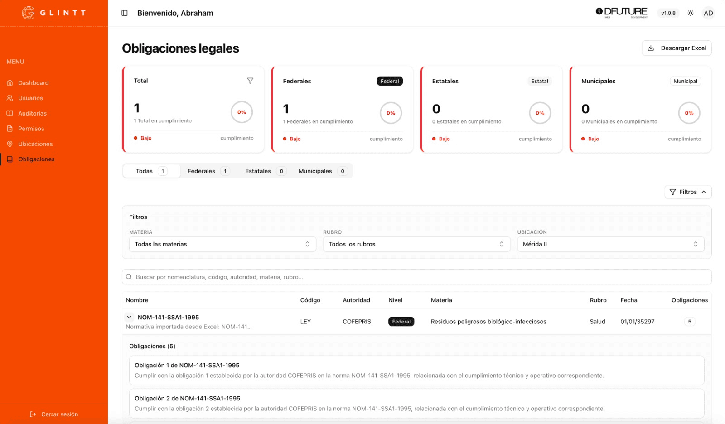Viewport: 725px width, 424px height.
Task: Open the AD user avatar
Action: [708, 13]
